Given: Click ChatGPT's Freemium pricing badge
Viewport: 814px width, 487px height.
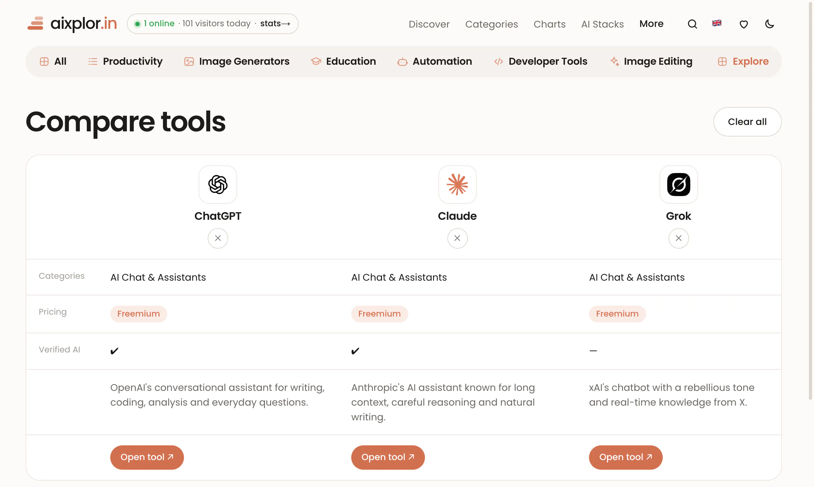Looking at the screenshot, I should coord(138,314).
